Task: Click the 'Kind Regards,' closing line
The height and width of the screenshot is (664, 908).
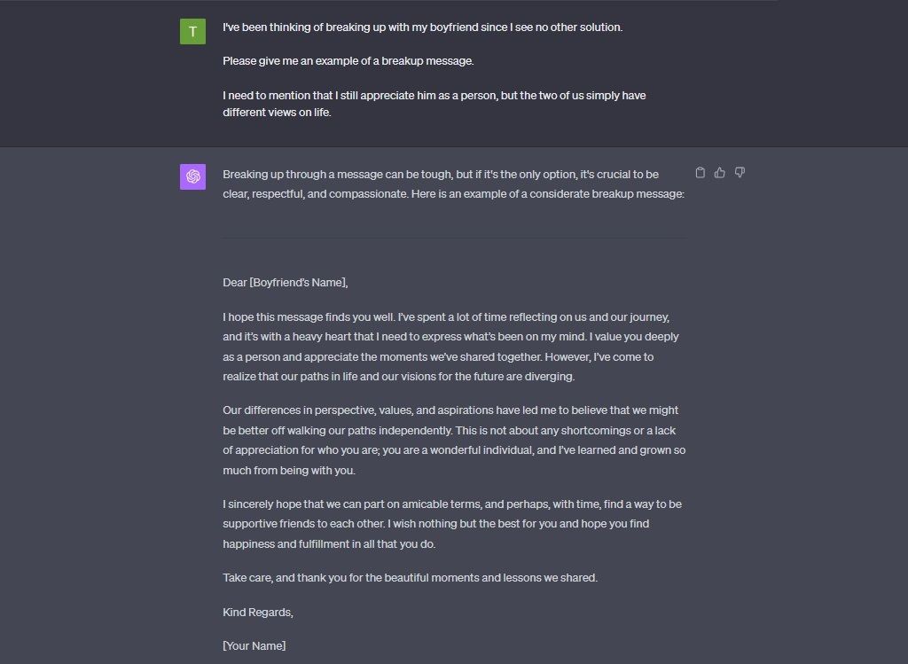Action: (256, 612)
